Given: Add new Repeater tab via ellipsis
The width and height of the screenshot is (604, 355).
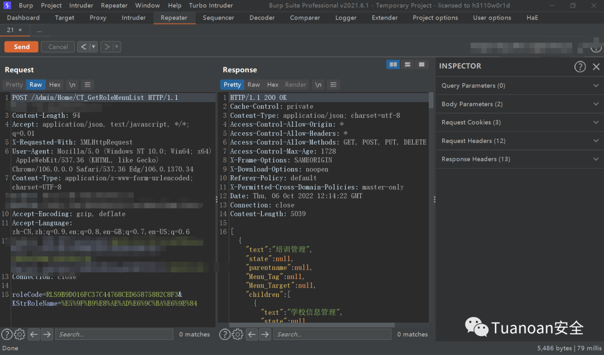Looking at the screenshot, I should click(39, 30).
